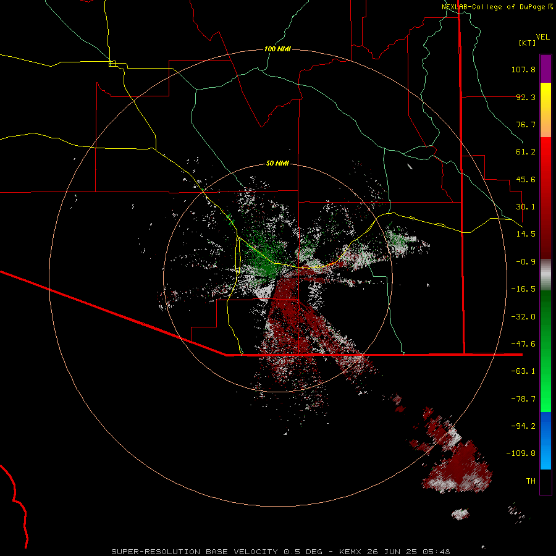The width and height of the screenshot is (556, 556).
Task: Pick the purple segment of the velocity color bar
Action: (545, 69)
